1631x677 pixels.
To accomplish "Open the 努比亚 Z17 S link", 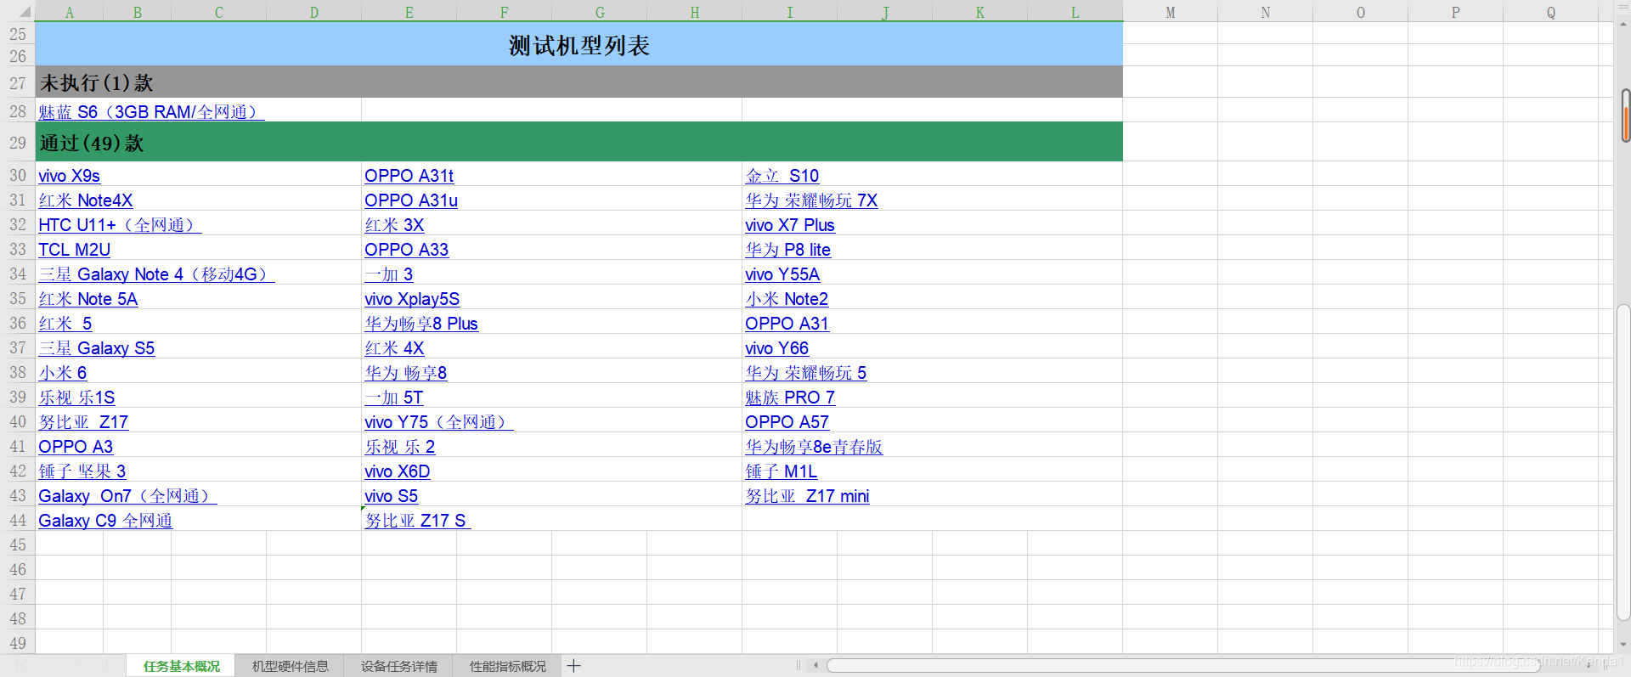I will click(x=418, y=521).
